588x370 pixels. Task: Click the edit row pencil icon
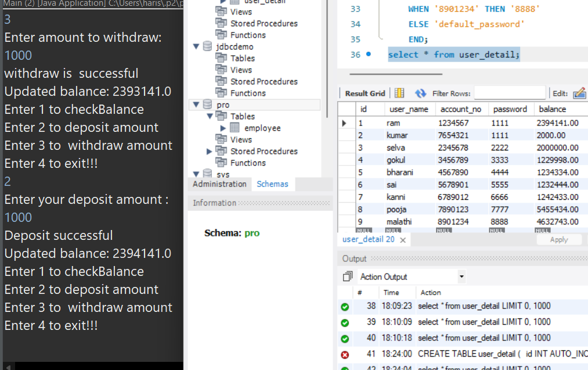point(579,94)
